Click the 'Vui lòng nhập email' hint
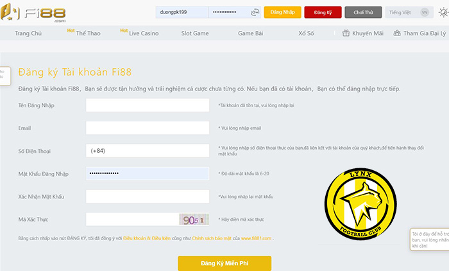The height and width of the screenshot is (271, 449). (x=240, y=128)
